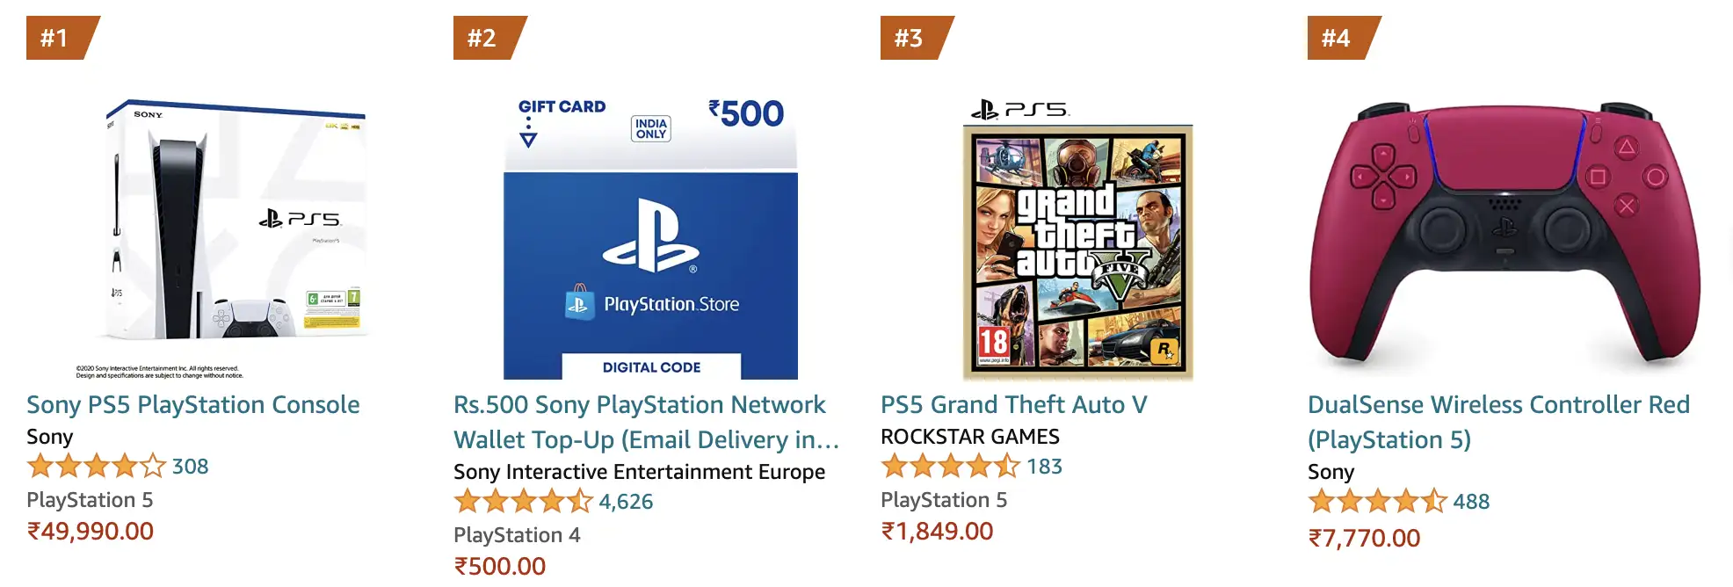
Task: Click the #2 rank badge
Action: tap(483, 38)
